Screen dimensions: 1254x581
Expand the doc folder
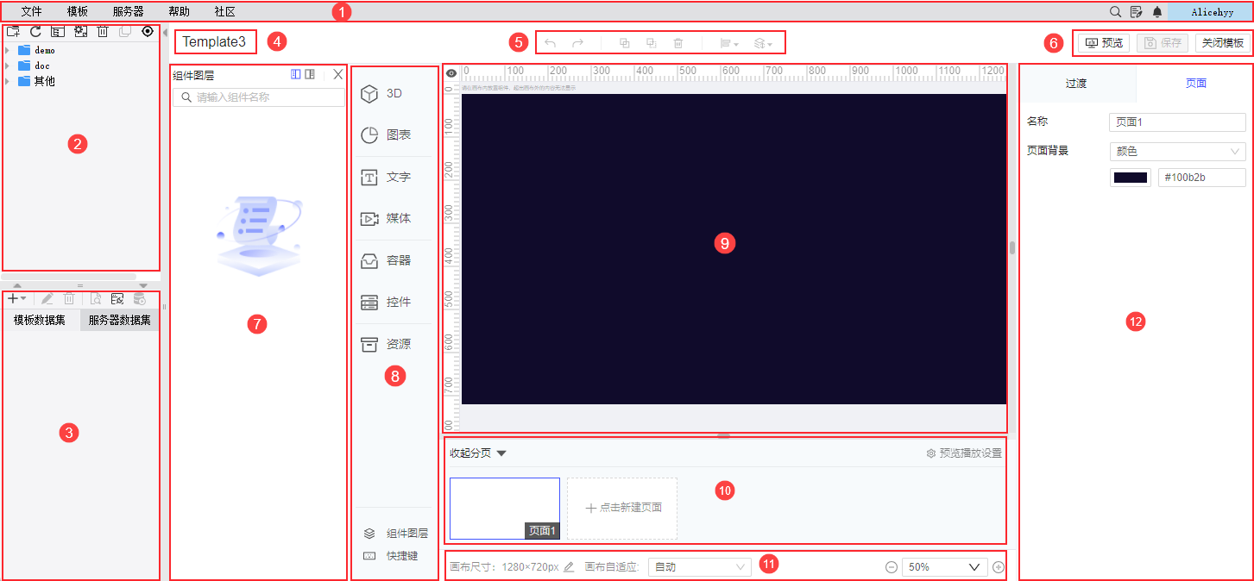(x=8, y=66)
